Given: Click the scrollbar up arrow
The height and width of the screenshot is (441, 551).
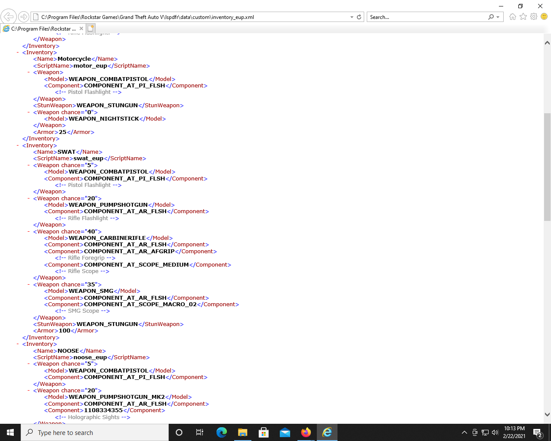Looking at the screenshot, I should [x=547, y=43].
